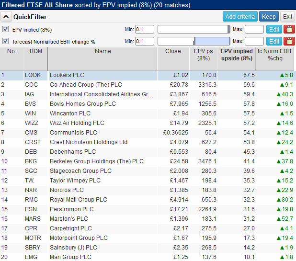Select Berkeley Group Holdings (The) PLC
The image size is (296, 261).
click(147, 161)
